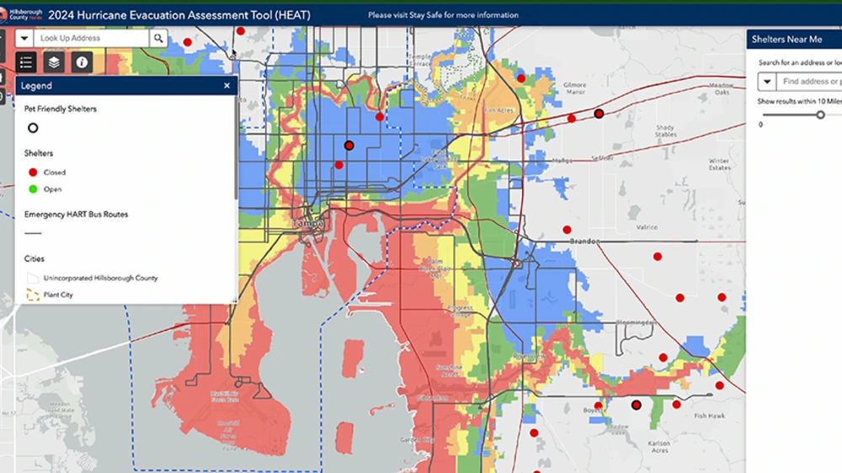Close the Legend panel
This screenshot has height=473, width=842.
(226, 85)
